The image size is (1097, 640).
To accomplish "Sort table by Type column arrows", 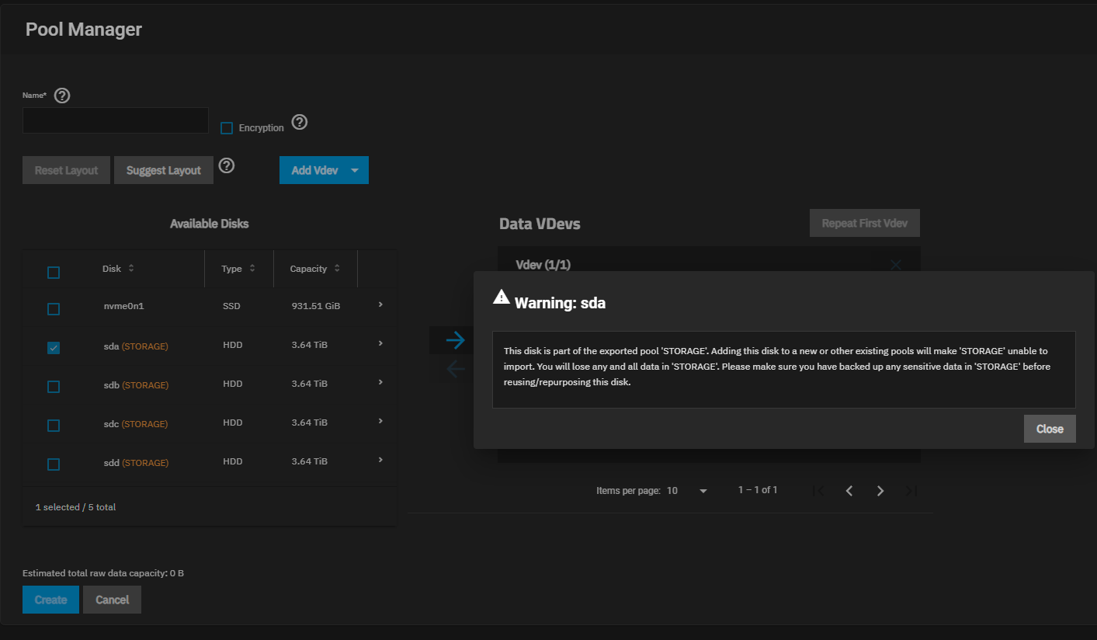I will (x=252, y=269).
